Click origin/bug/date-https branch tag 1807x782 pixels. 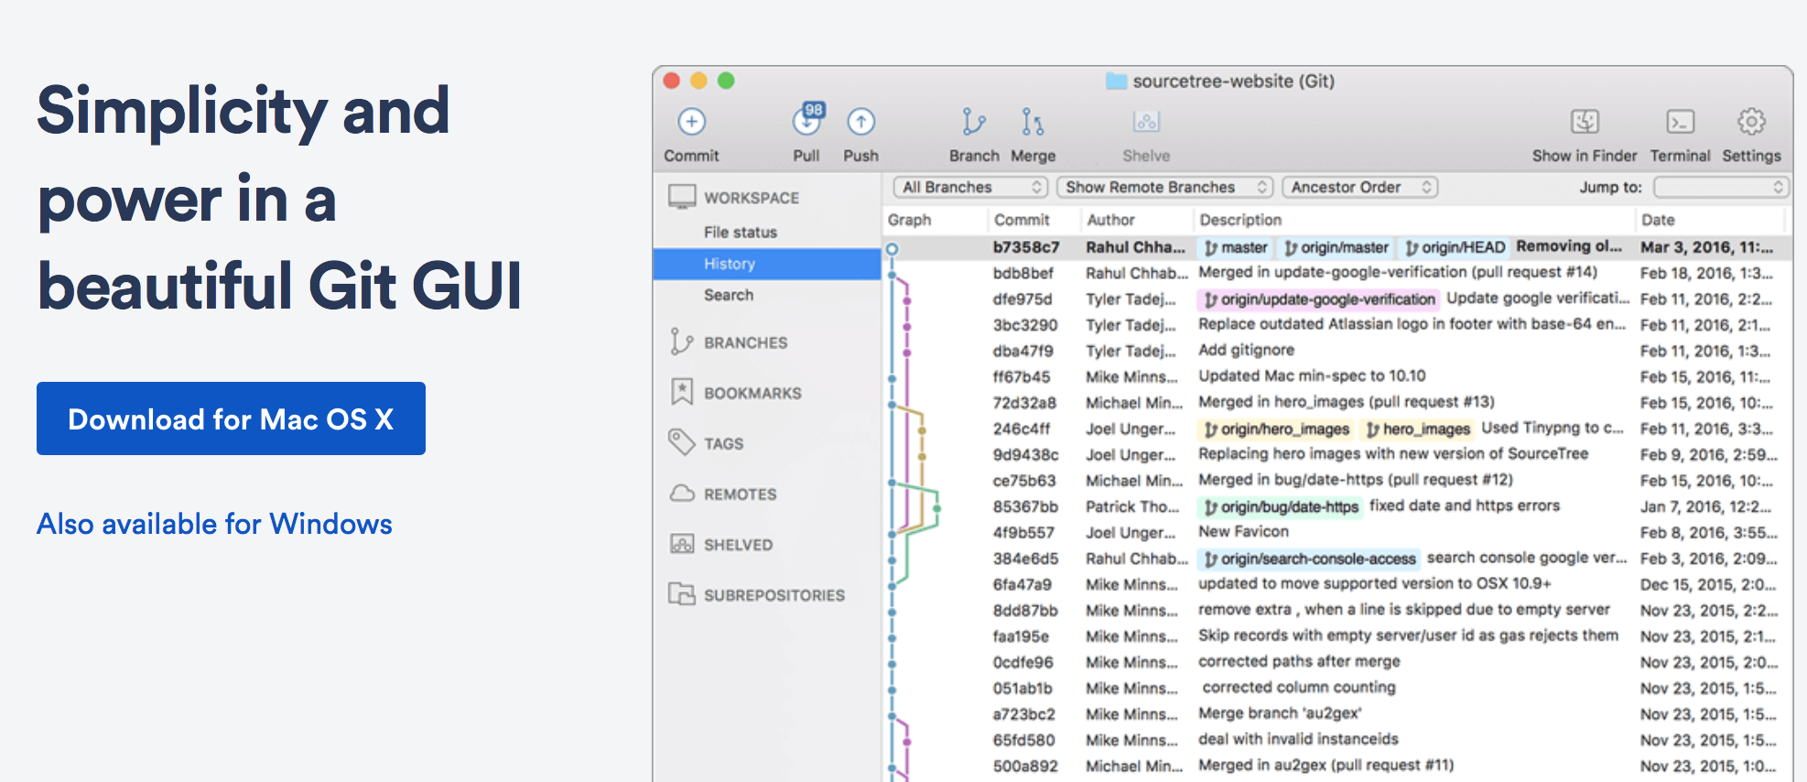click(x=1281, y=507)
